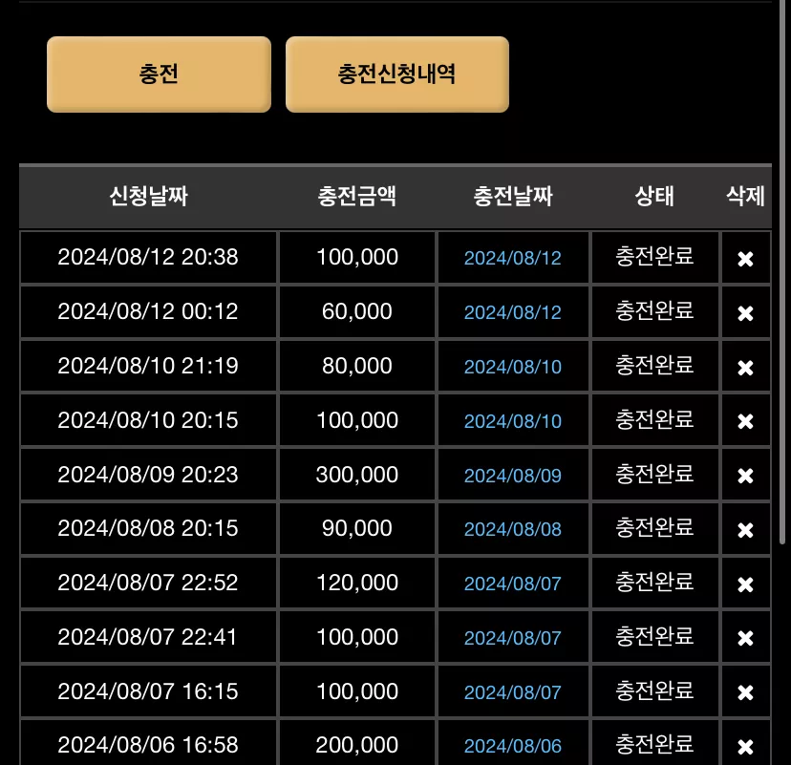Screen dimensions: 791x765
Task: Click the 2024/08/06 charge date link
Action: tap(513, 746)
